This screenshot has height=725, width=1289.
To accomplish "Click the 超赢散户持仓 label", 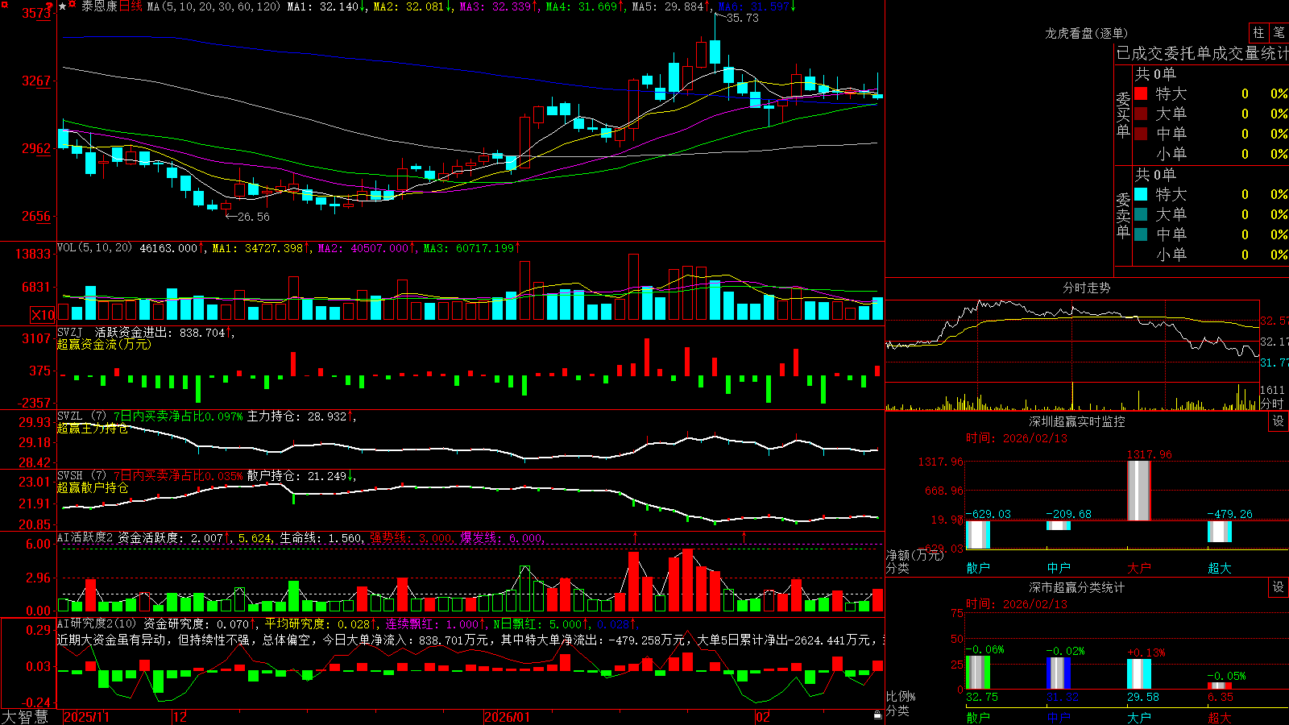I will click(x=93, y=487).
